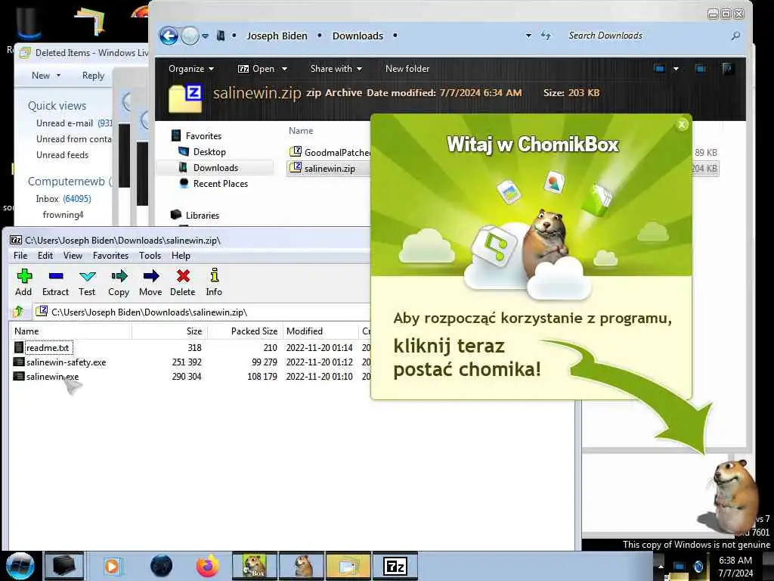Click Downloads in the Explorer breadcrumb
774x581 pixels.
[358, 36]
